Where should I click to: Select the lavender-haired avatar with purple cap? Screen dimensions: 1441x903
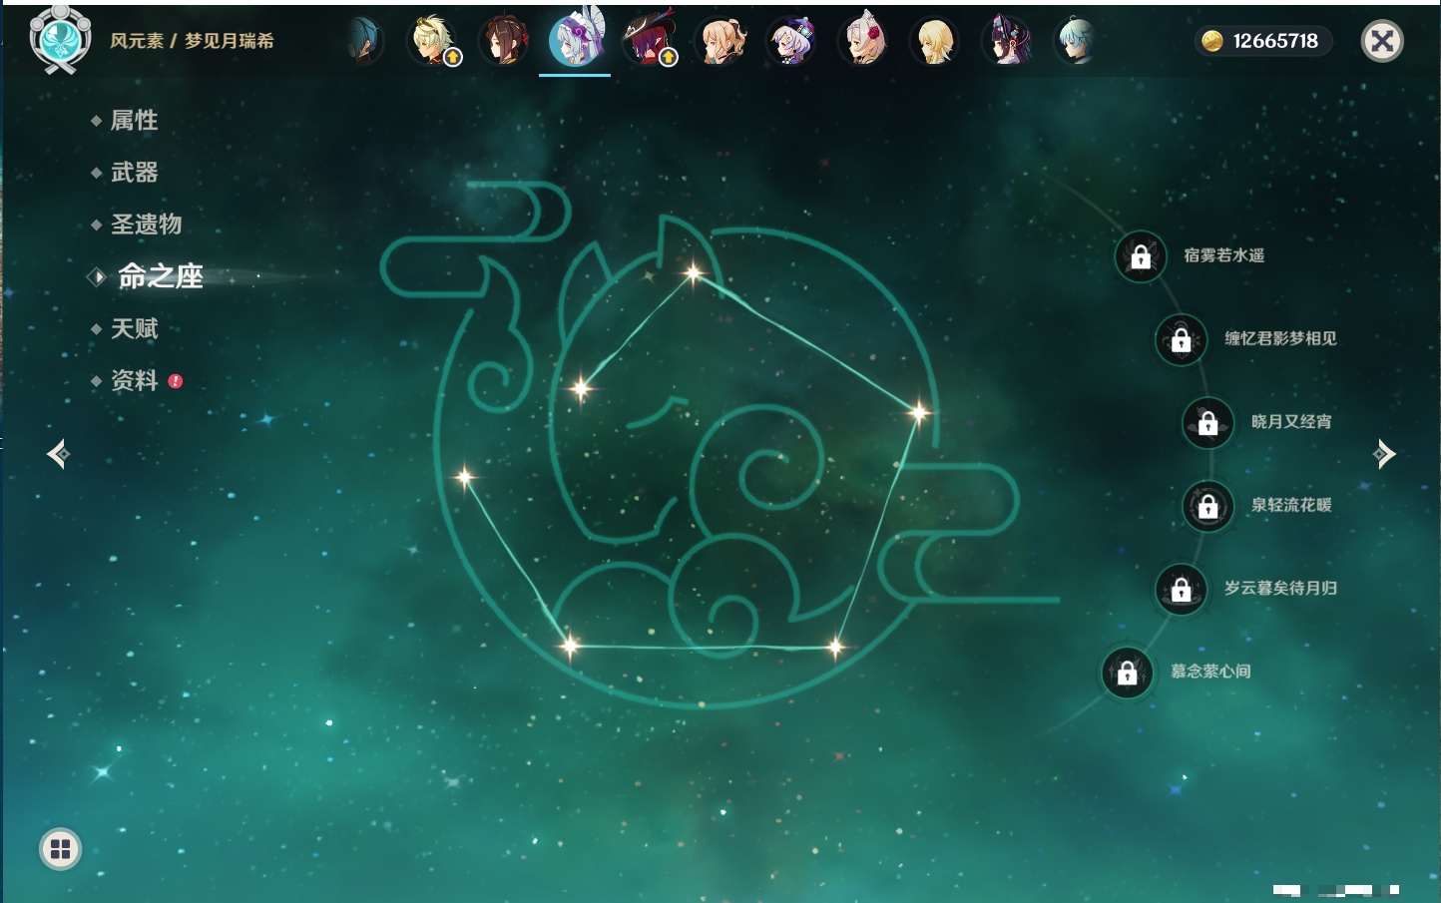click(792, 41)
